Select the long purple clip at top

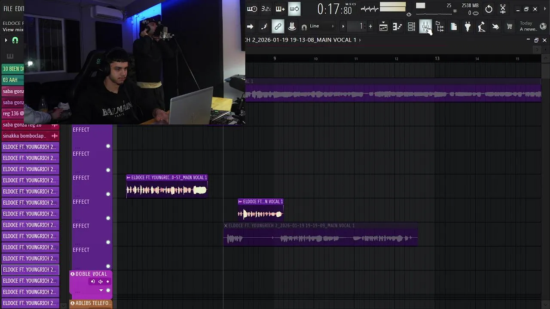(393, 90)
